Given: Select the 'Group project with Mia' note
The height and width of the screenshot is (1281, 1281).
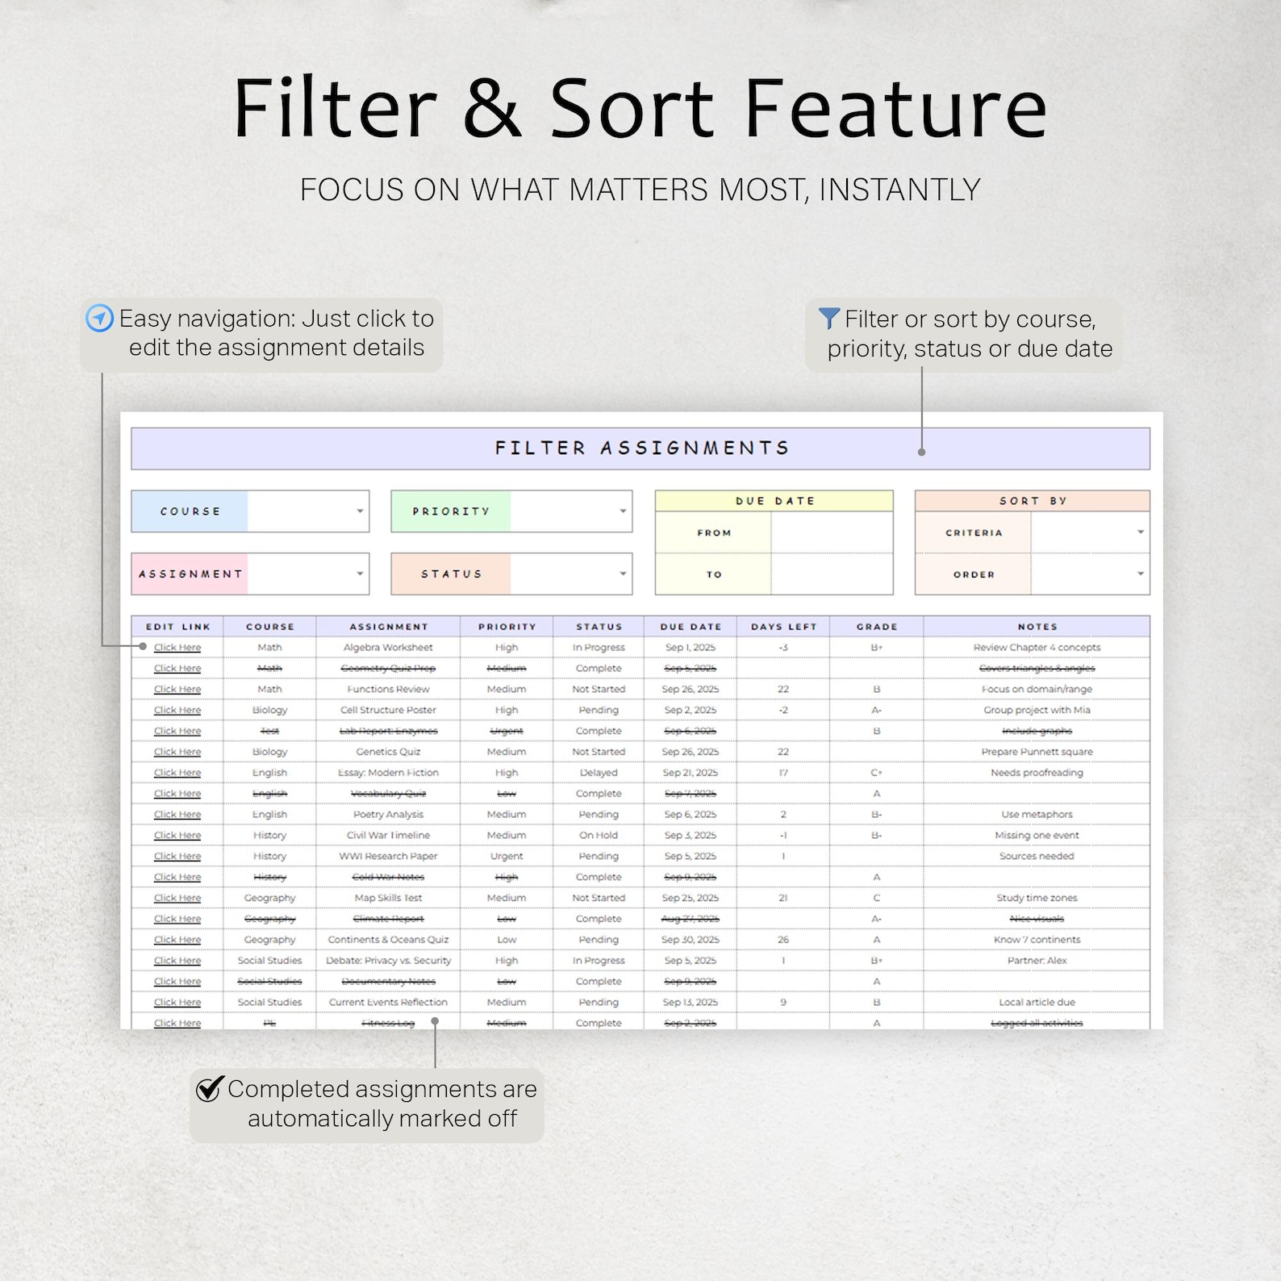Looking at the screenshot, I should coord(1037,711).
